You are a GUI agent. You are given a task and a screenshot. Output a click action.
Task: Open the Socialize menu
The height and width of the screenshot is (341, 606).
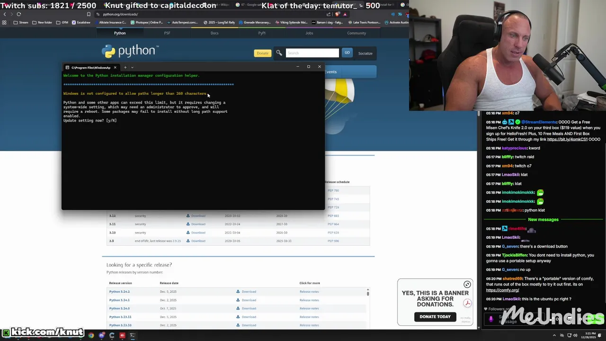(x=365, y=54)
